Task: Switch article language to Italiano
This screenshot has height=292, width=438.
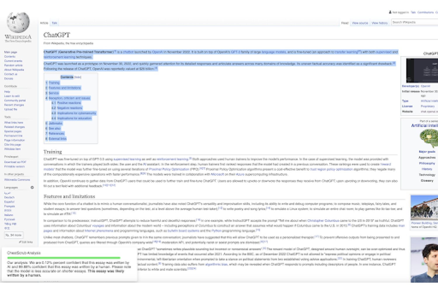Action: 8,215
